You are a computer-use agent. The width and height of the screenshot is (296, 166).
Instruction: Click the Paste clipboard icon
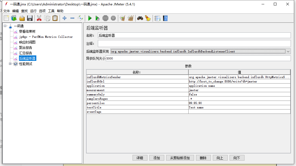click(55, 18)
